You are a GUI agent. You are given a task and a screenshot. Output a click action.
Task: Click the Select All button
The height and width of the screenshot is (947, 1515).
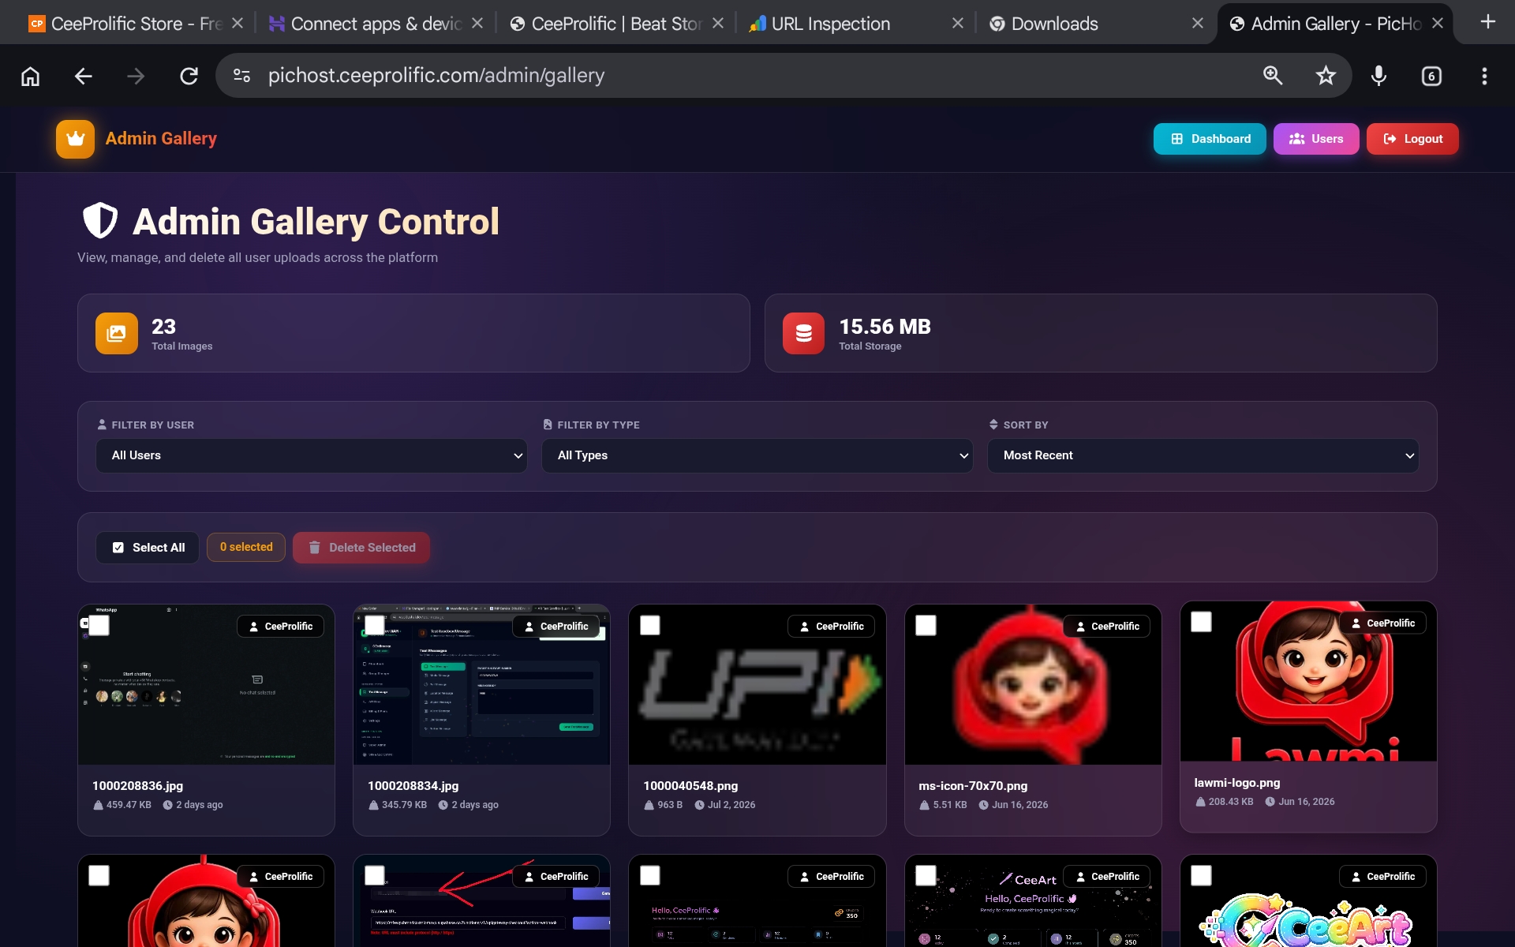[x=148, y=548]
